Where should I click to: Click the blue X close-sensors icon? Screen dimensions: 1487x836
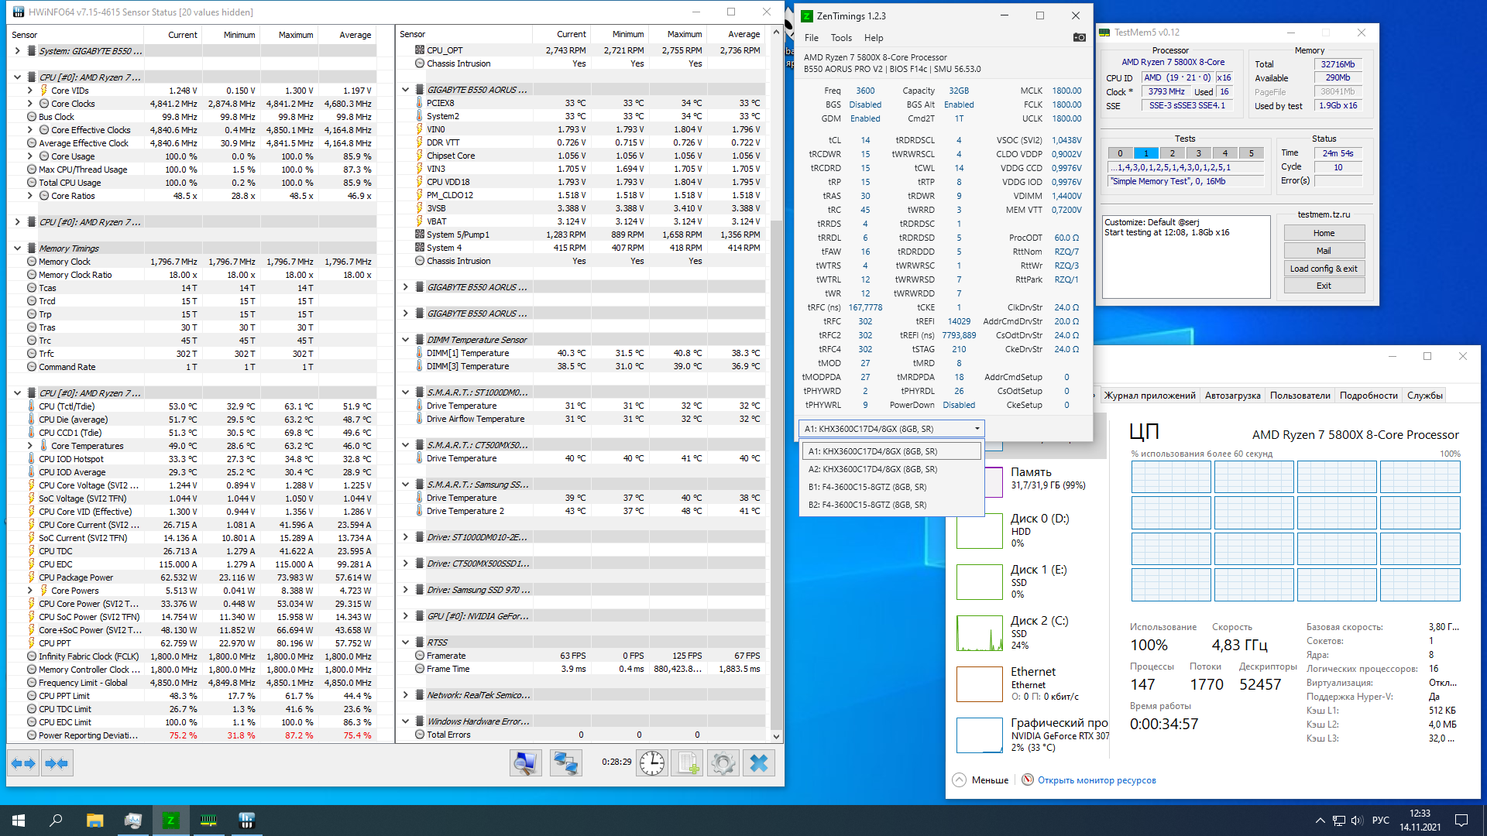[759, 763]
